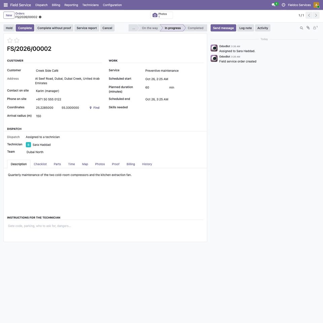Set status to On the way
Screen dimensions: 323x323
[150, 28]
